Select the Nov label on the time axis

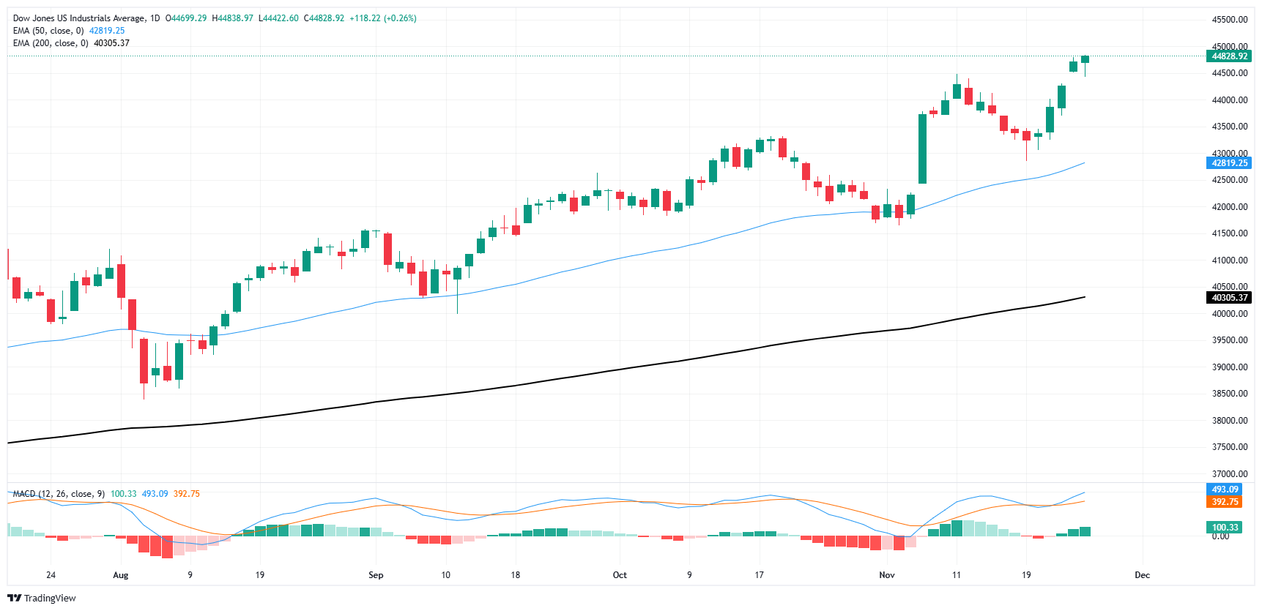point(887,575)
